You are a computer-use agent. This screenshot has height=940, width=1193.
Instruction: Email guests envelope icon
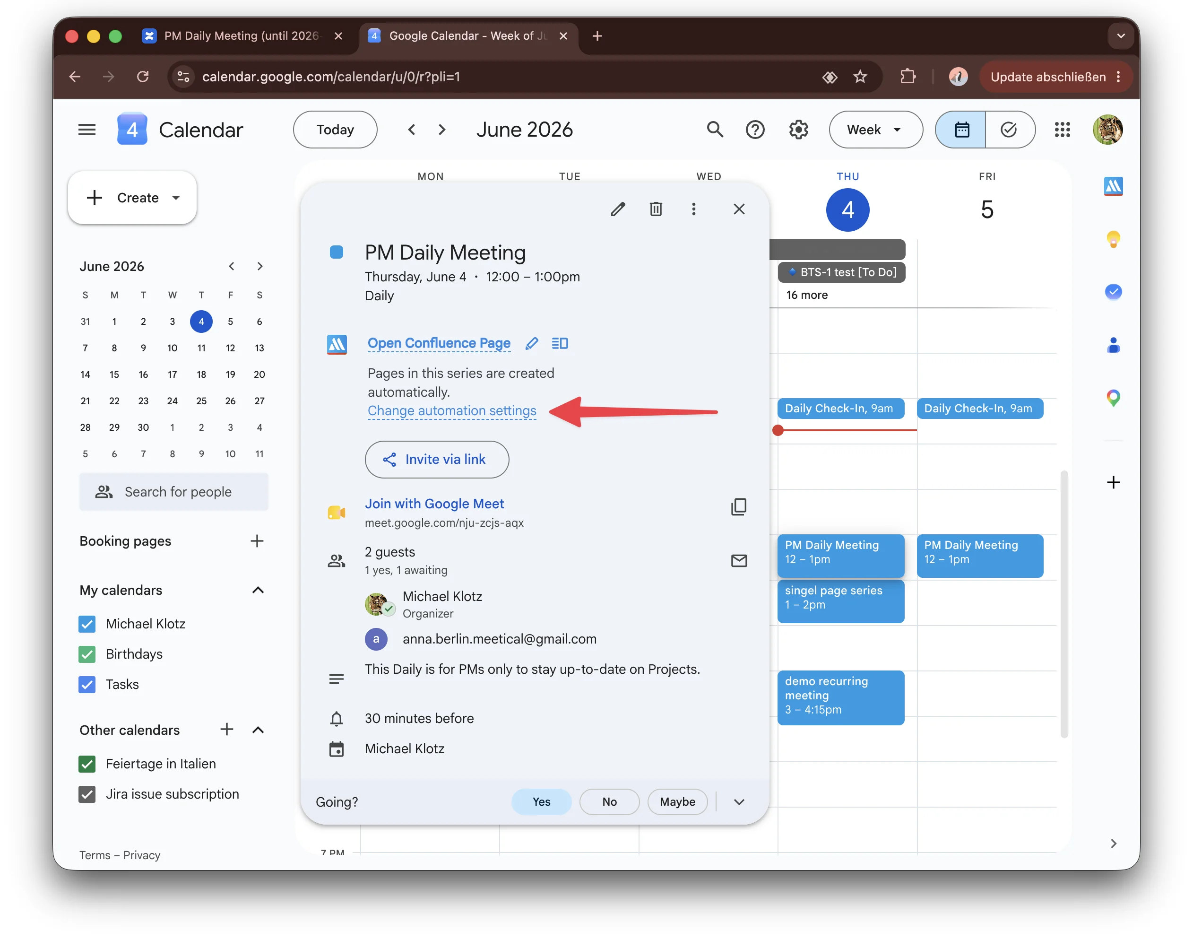coord(739,561)
